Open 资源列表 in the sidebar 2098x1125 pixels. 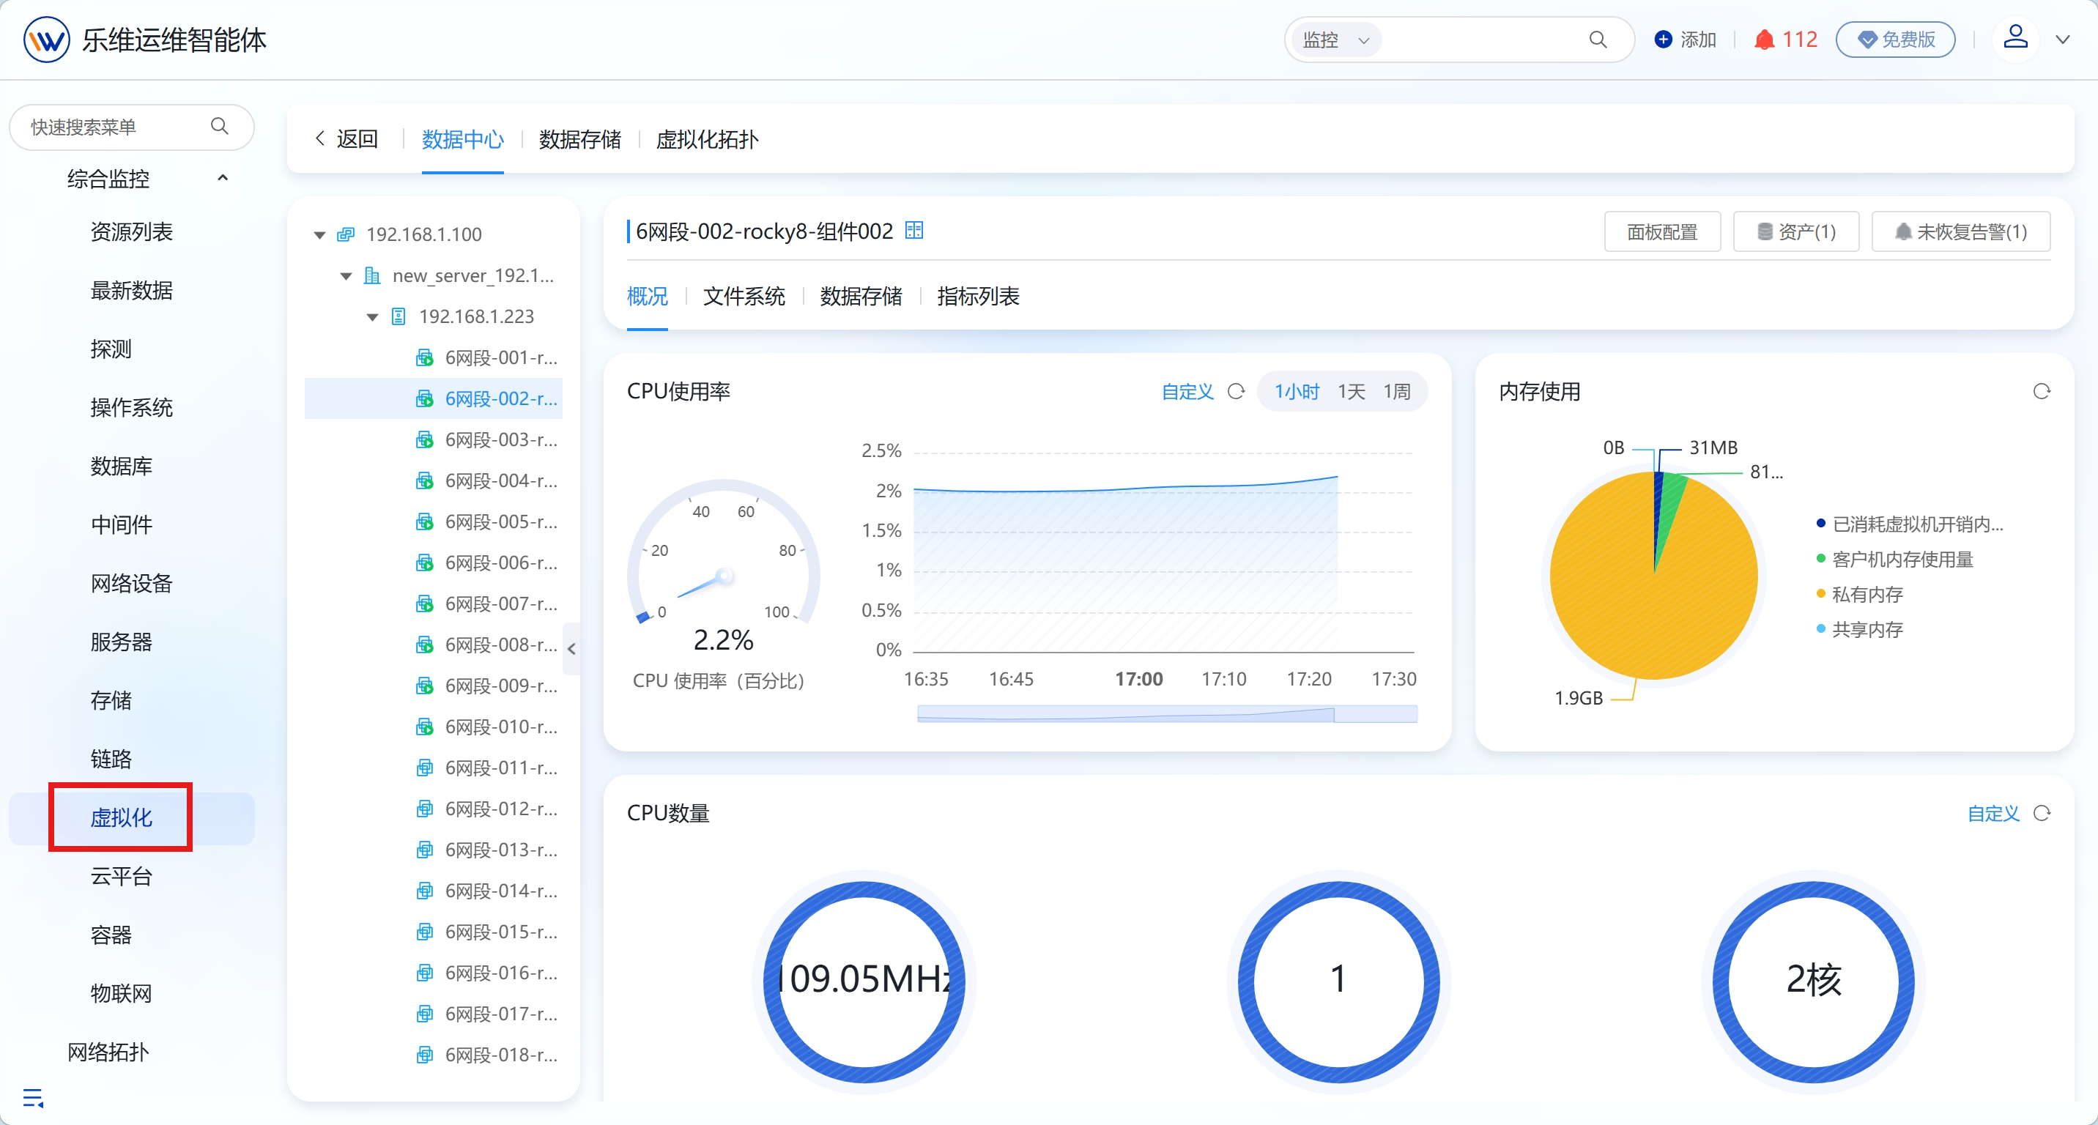tap(131, 232)
